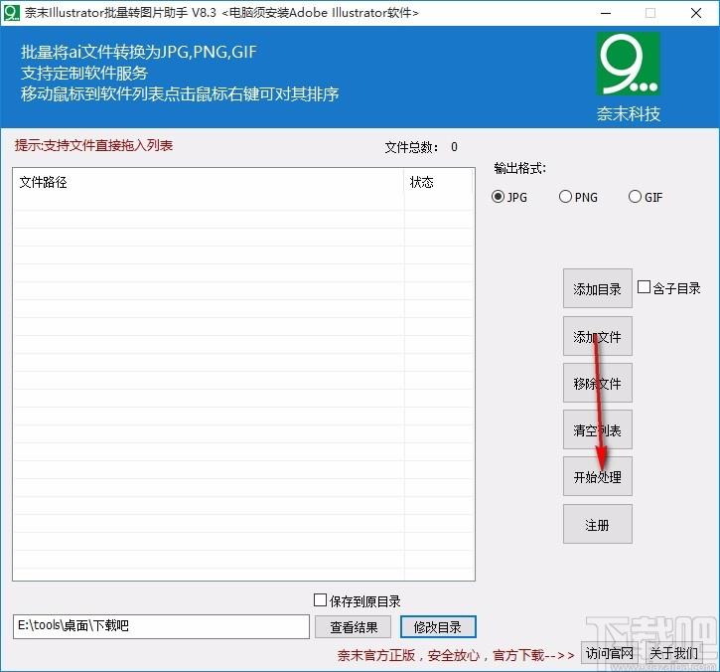This screenshot has width=720, height=672.
Task: Open the 注册 registration button
Action: [598, 525]
